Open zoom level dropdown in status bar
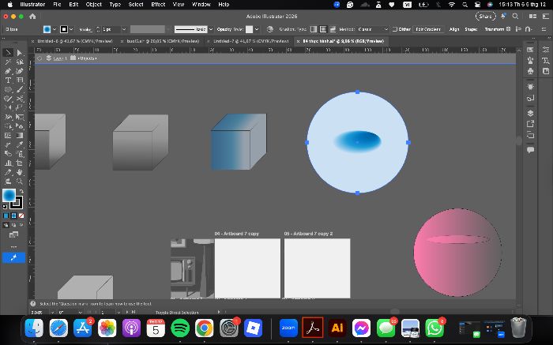553x345 pixels. click(x=53, y=312)
